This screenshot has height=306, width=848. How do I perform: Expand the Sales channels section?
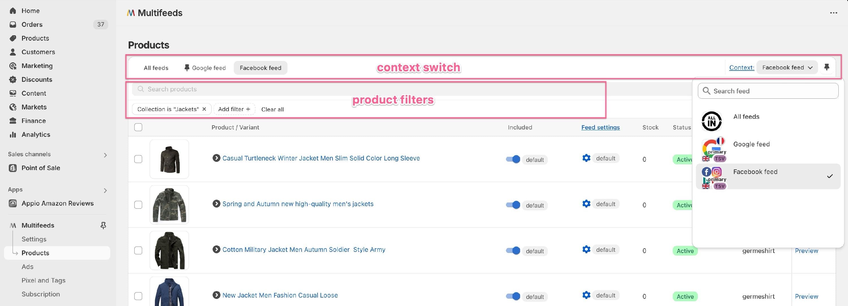point(105,155)
